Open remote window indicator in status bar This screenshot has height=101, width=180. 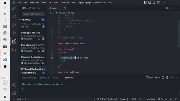click(13, 99)
